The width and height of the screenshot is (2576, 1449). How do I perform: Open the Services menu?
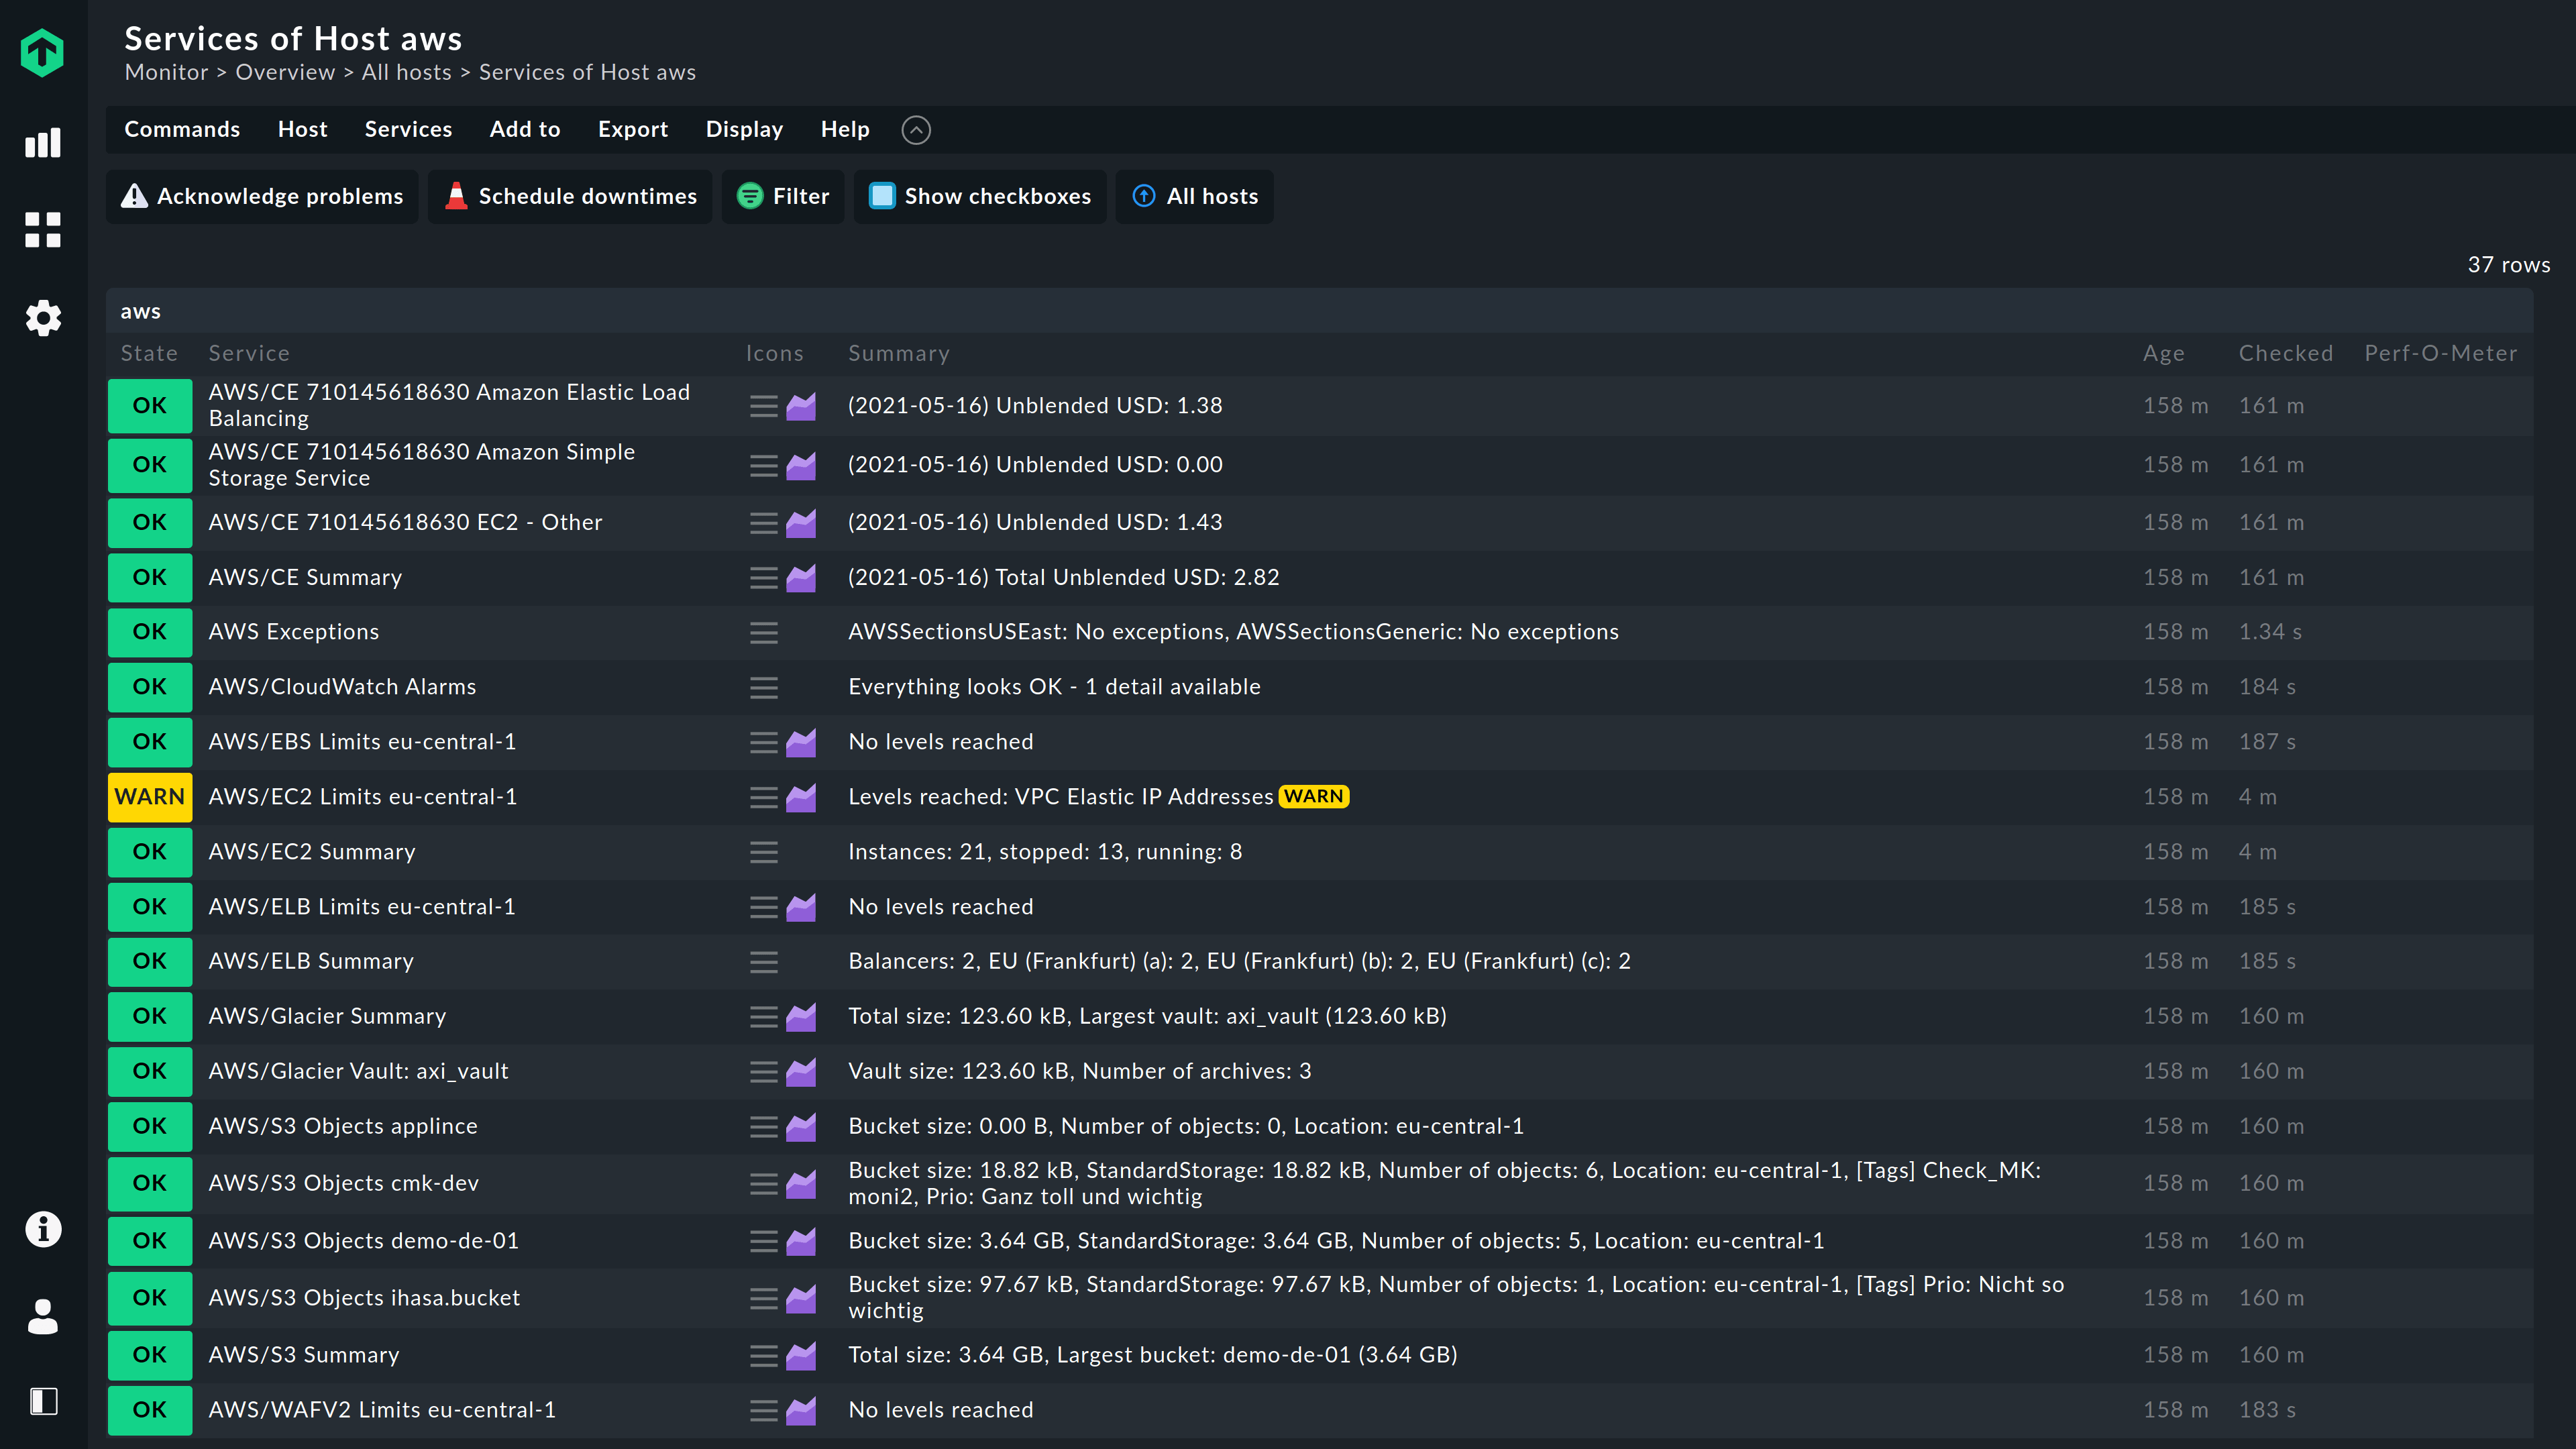[408, 130]
